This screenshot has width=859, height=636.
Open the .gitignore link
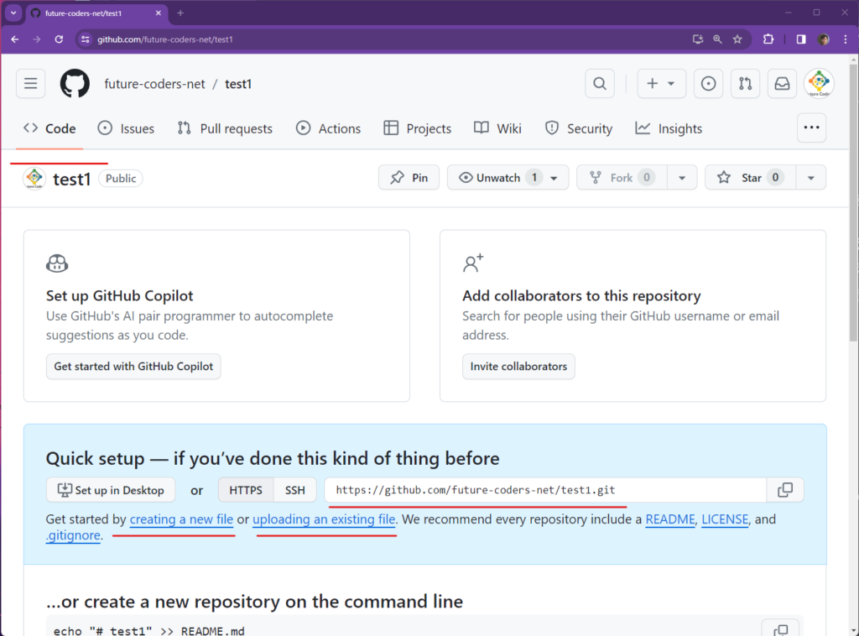pos(74,535)
